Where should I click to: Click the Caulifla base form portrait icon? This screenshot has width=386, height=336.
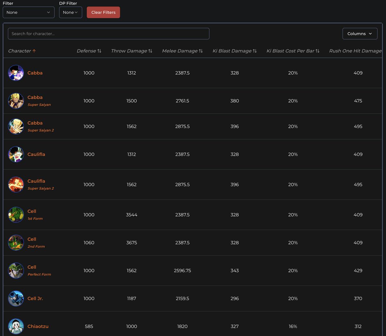tap(16, 154)
